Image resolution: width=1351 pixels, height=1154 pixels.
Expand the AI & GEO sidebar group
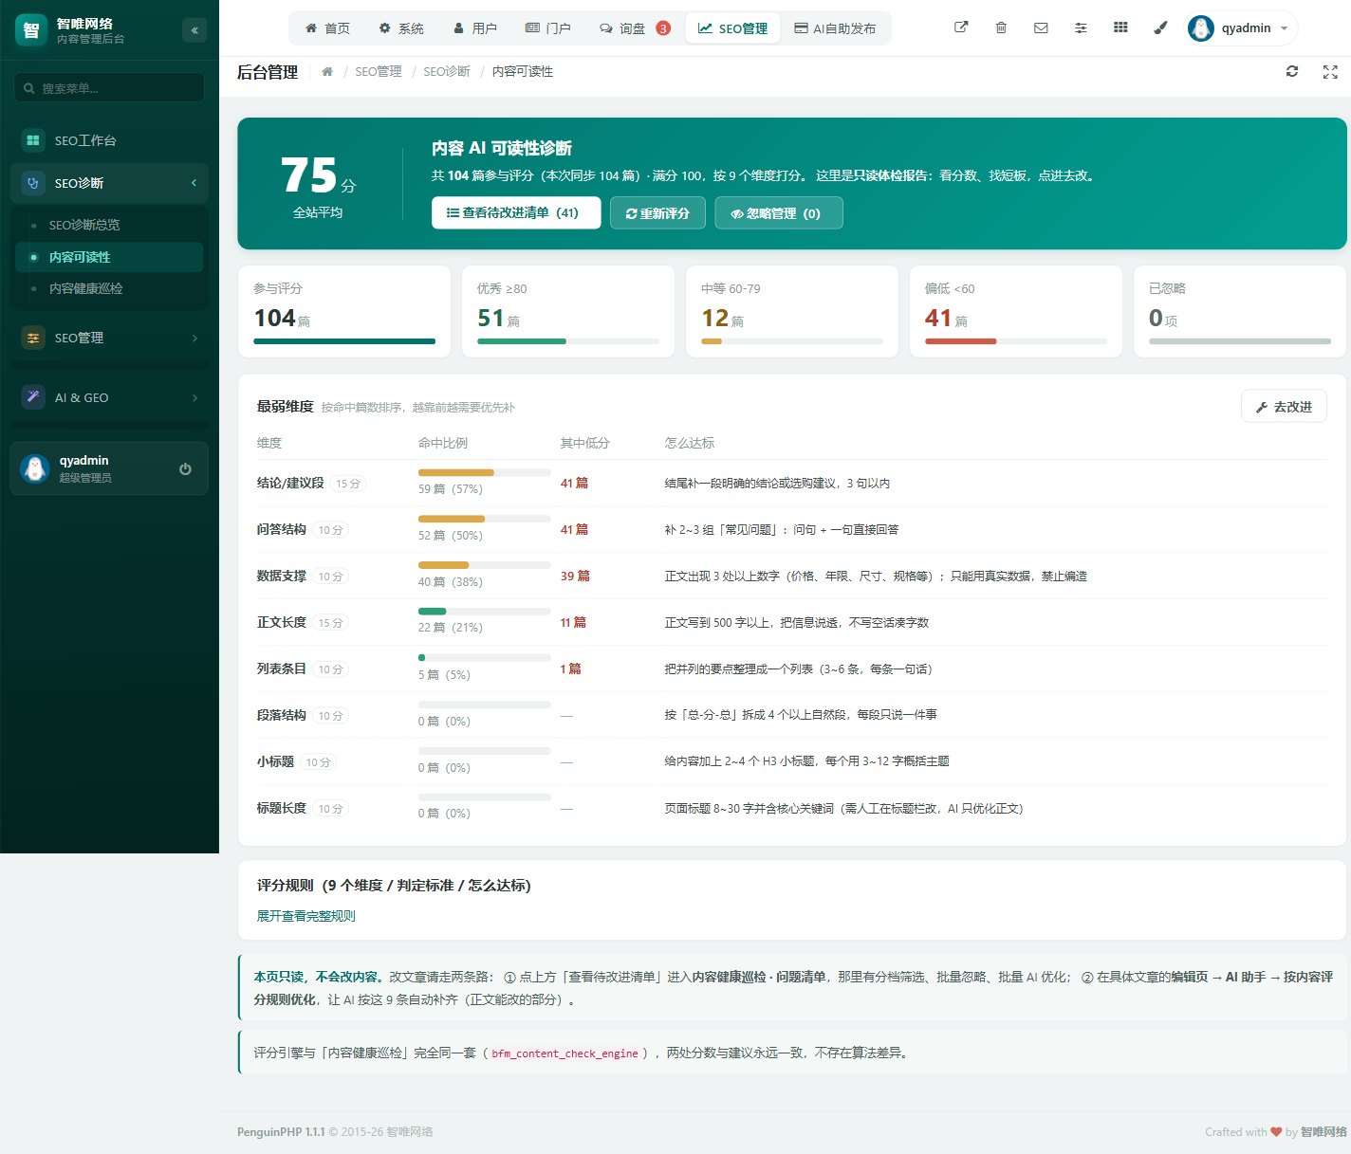(109, 397)
